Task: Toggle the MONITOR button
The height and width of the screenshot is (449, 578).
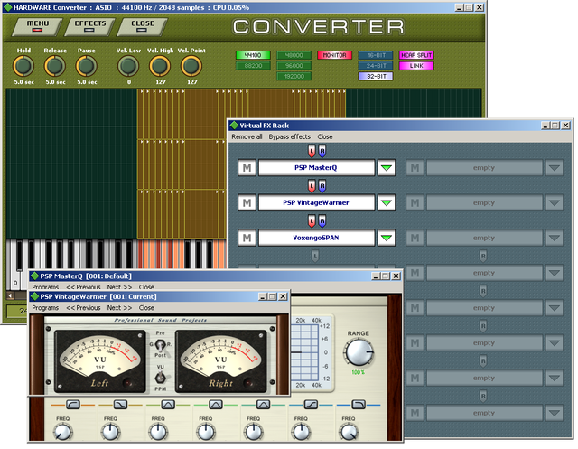Action: [335, 55]
